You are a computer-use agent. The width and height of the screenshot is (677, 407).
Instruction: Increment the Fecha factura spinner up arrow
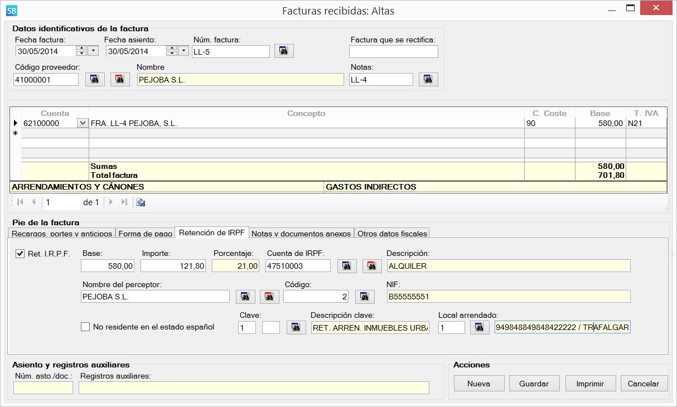[81, 49]
